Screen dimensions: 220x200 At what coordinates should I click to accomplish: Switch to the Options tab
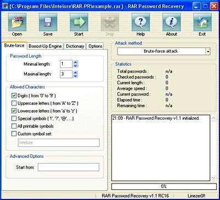pyautogui.click(x=95, y=46)
